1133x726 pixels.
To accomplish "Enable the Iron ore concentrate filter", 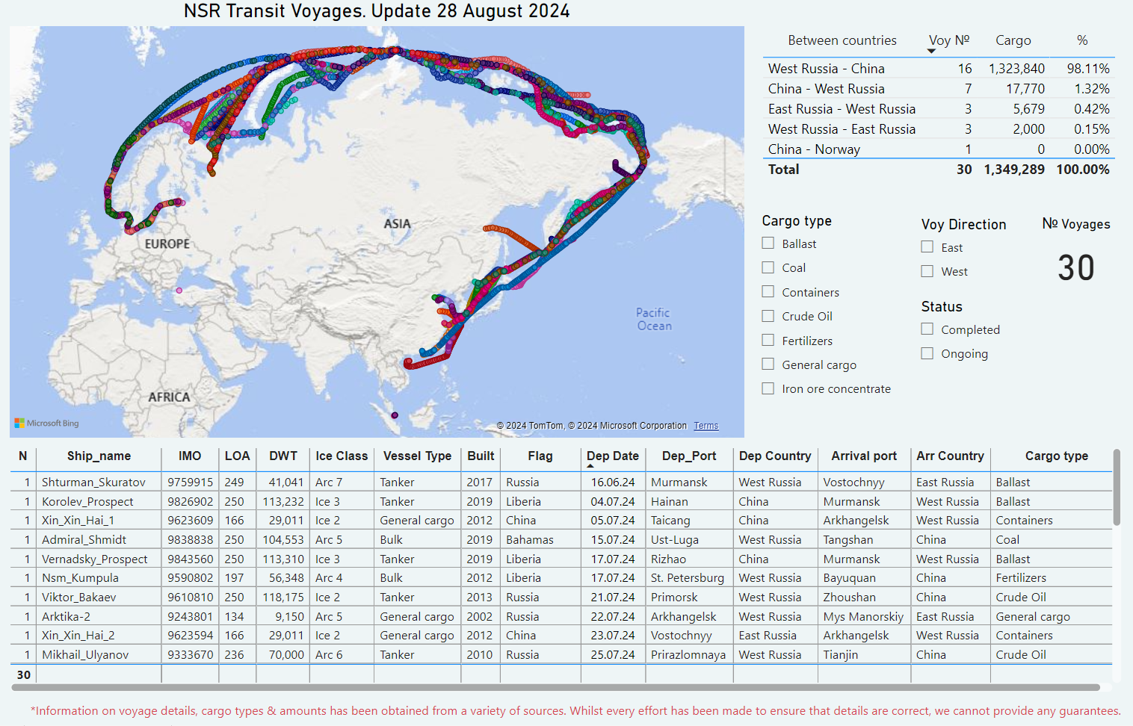I will (x=768, y=388).
